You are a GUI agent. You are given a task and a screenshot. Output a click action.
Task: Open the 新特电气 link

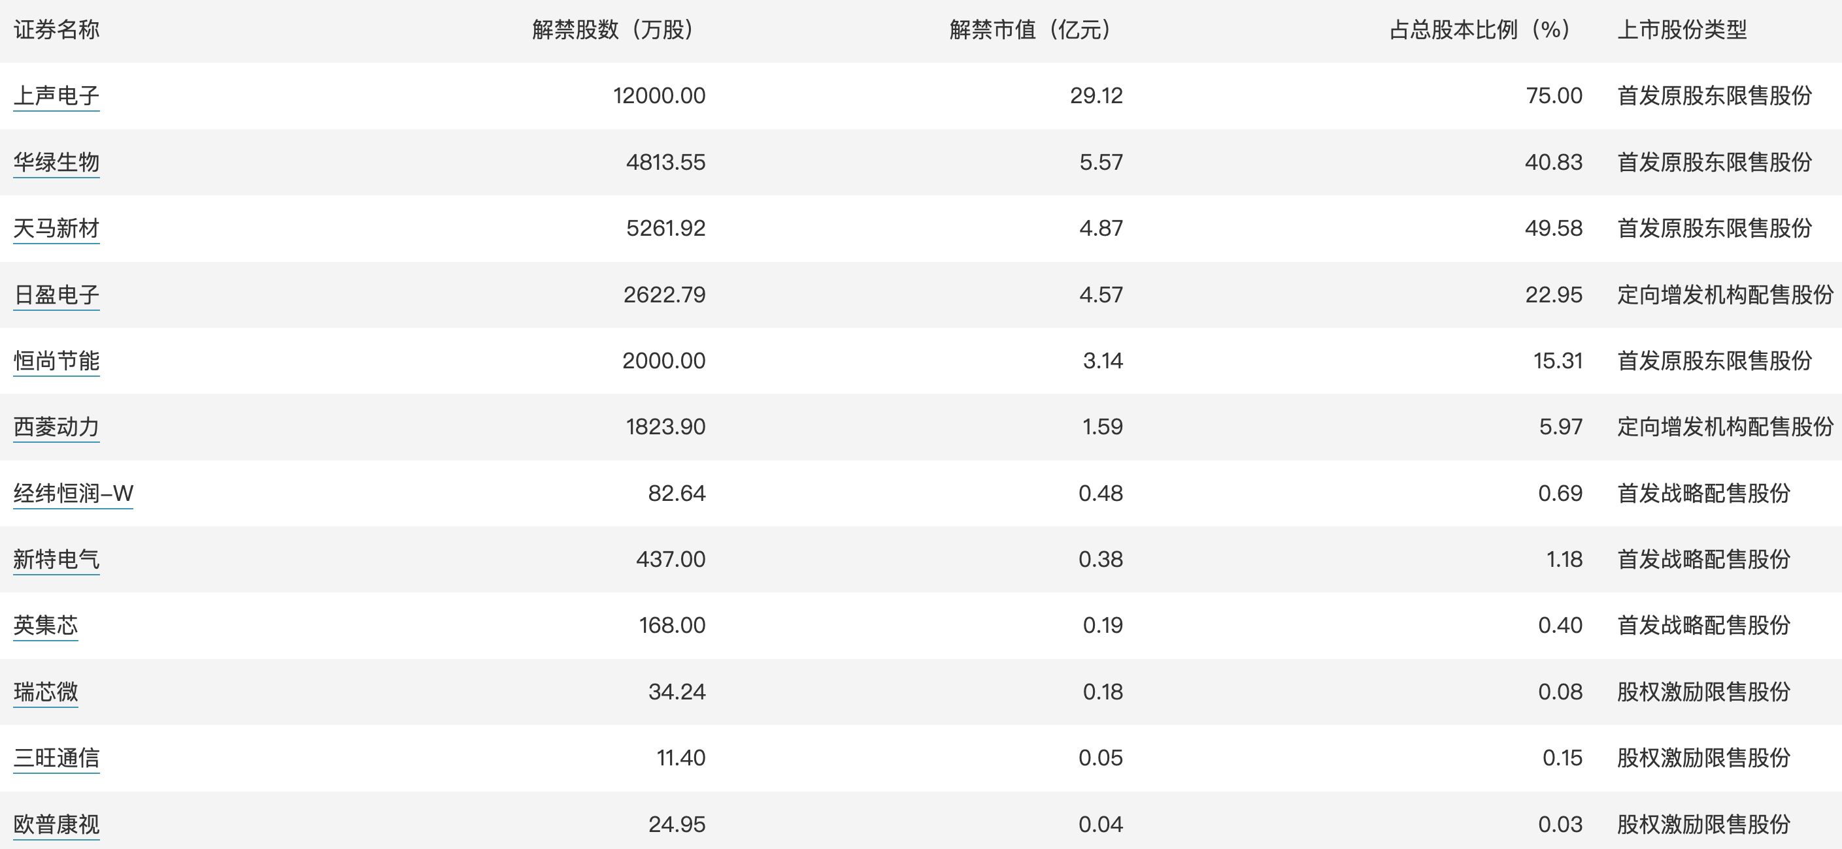(56, 559)
